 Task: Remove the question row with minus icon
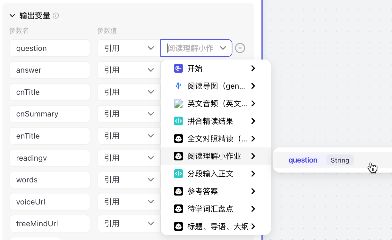240,48
